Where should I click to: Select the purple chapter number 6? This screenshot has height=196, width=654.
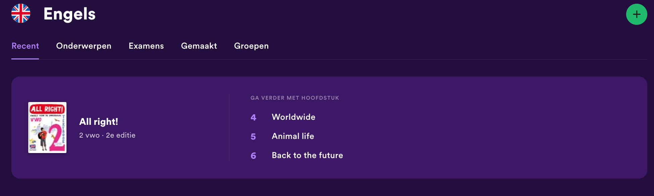point(253,156)
